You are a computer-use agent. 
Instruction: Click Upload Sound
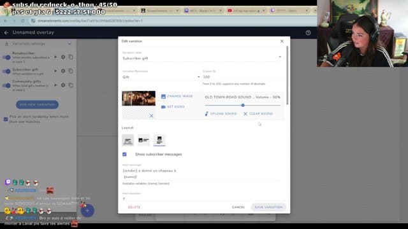(x=221, y=114)
